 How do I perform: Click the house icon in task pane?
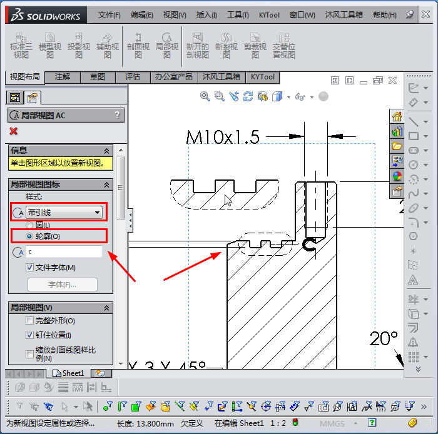(x=397, y=117)
